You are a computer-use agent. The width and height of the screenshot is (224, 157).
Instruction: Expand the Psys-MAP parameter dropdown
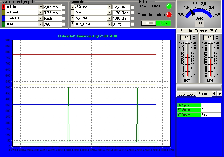click(109, 18)
